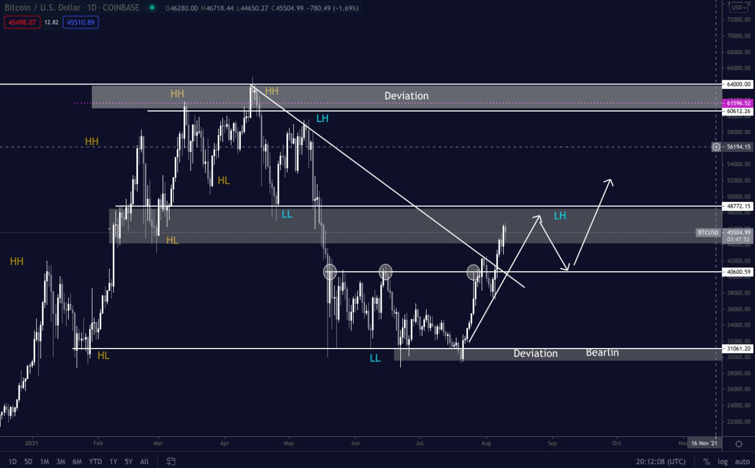Toggle auto scale mode

point(742,461)
